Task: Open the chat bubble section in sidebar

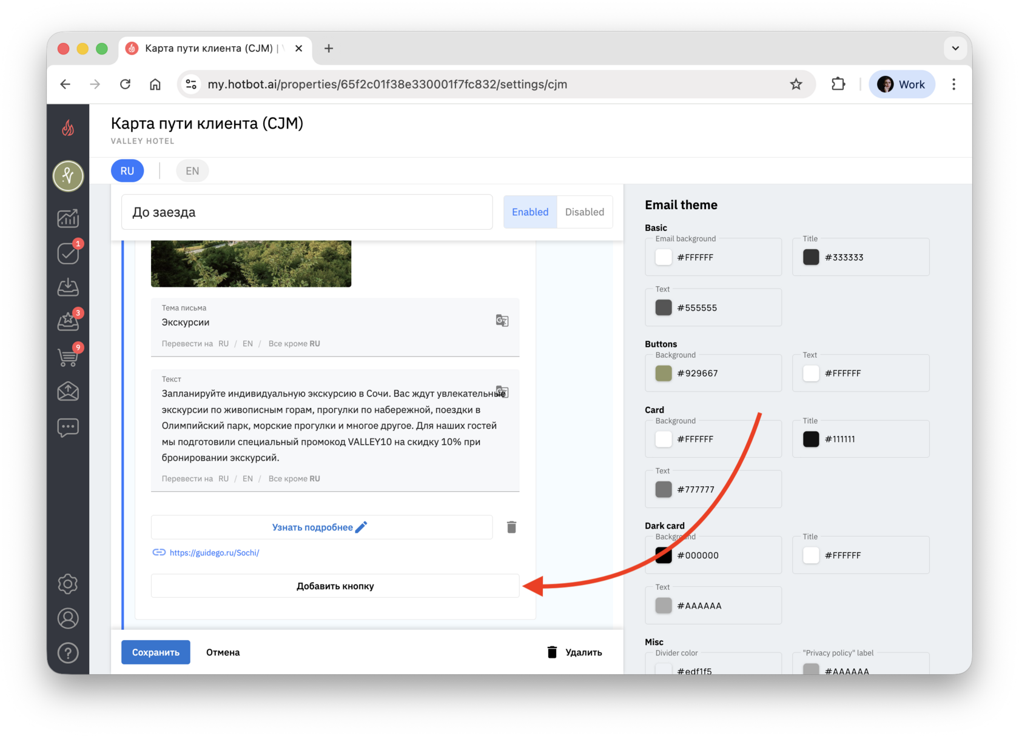Action: pos(68,427)
